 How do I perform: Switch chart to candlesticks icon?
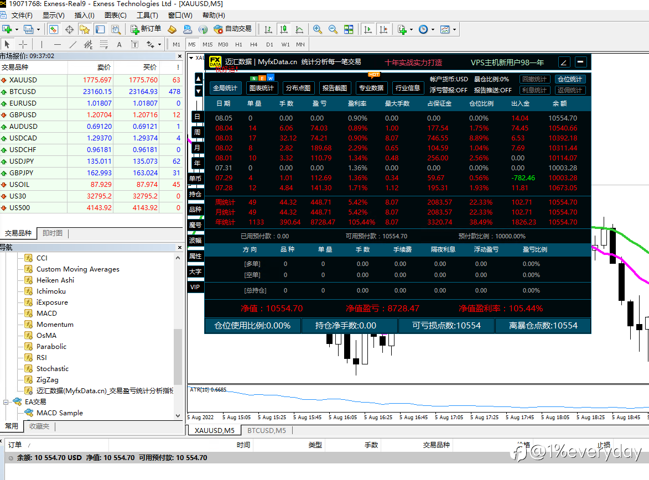point(284,29)
